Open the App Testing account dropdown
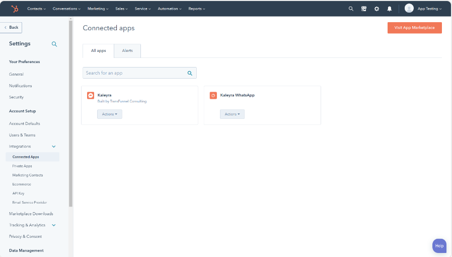Image resolution: width=452 pixels, height=257 pixels. (x=429, y=9)
